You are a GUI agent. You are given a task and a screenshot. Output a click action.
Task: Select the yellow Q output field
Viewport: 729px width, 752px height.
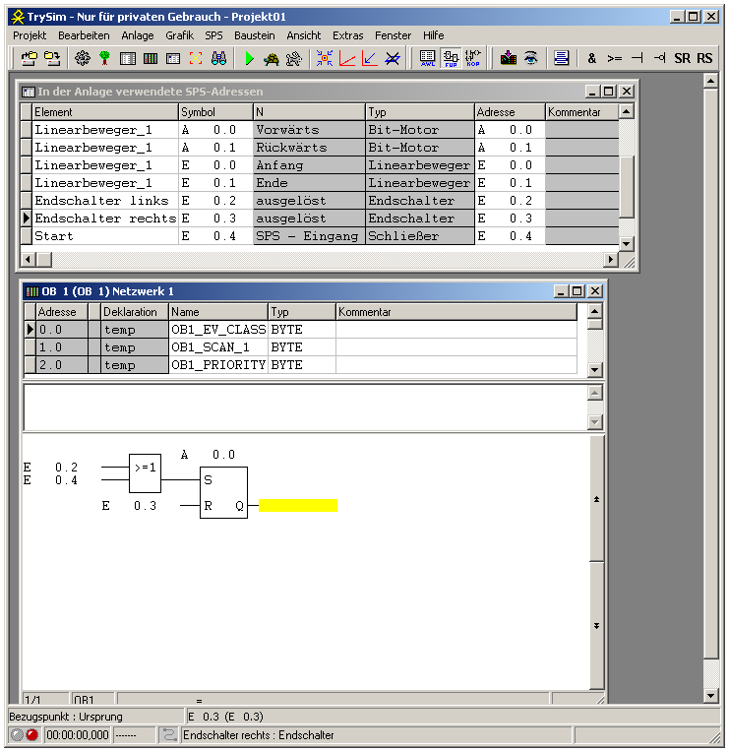298,506
